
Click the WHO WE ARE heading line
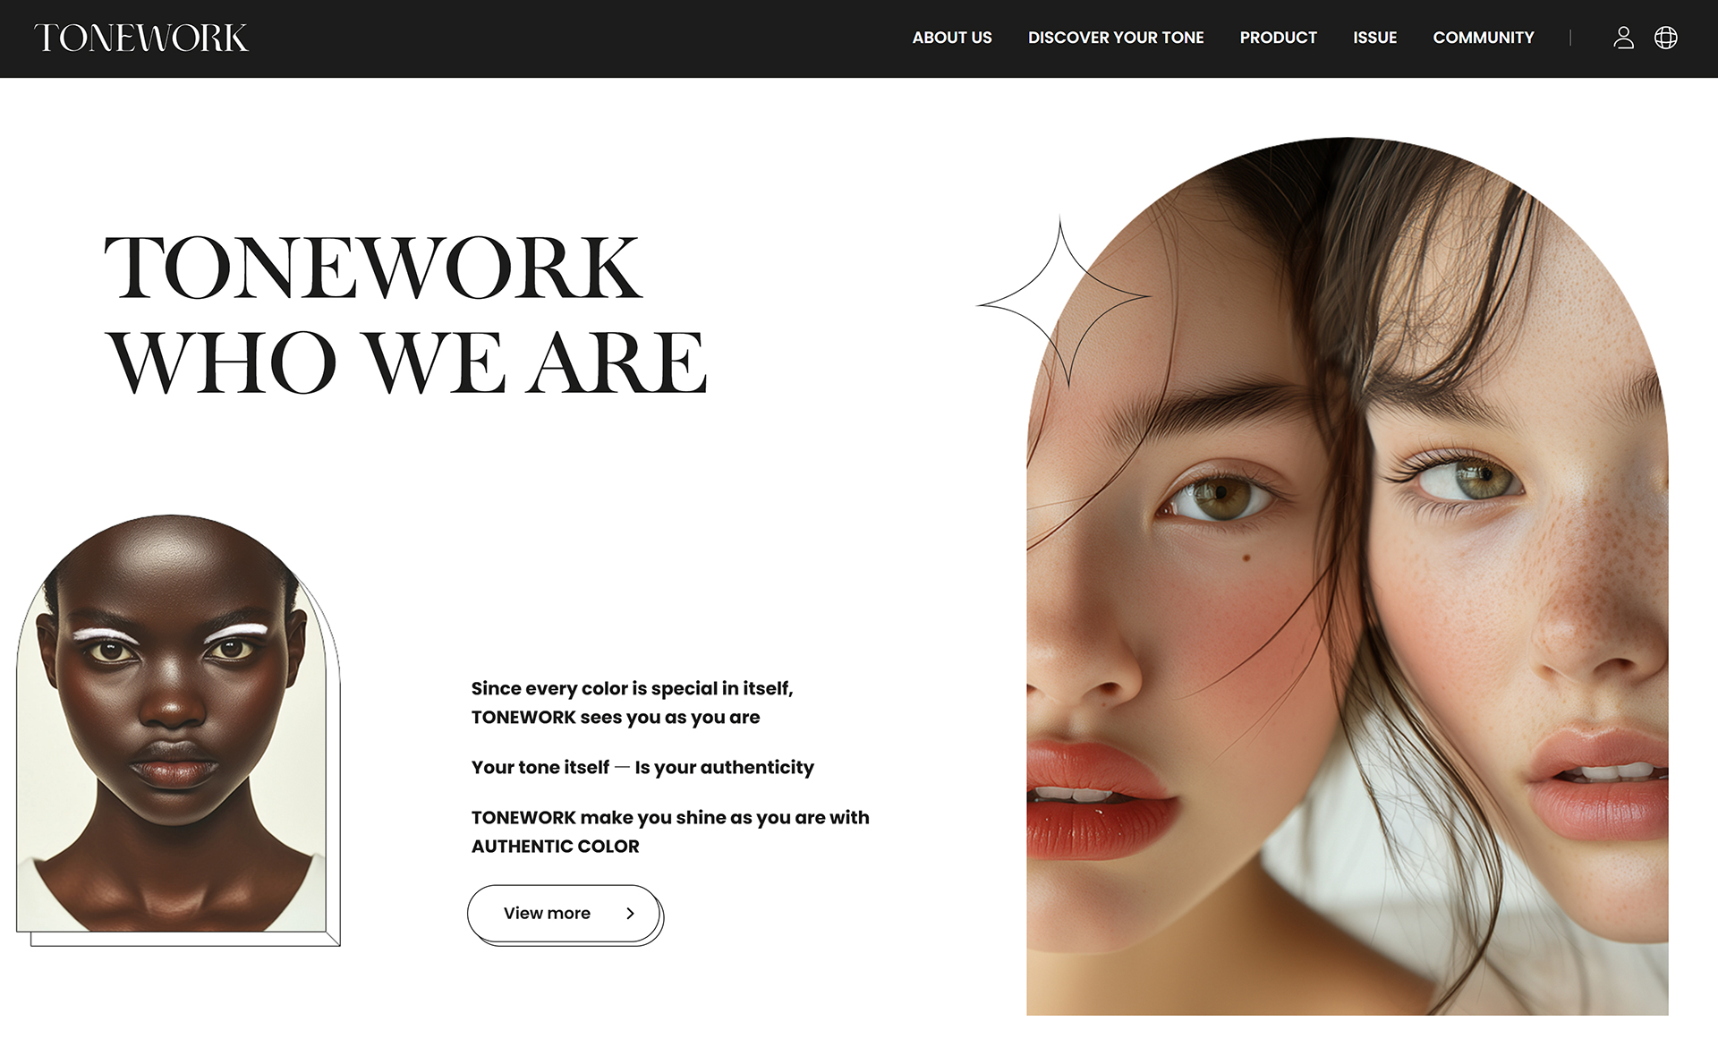(407, 362)
